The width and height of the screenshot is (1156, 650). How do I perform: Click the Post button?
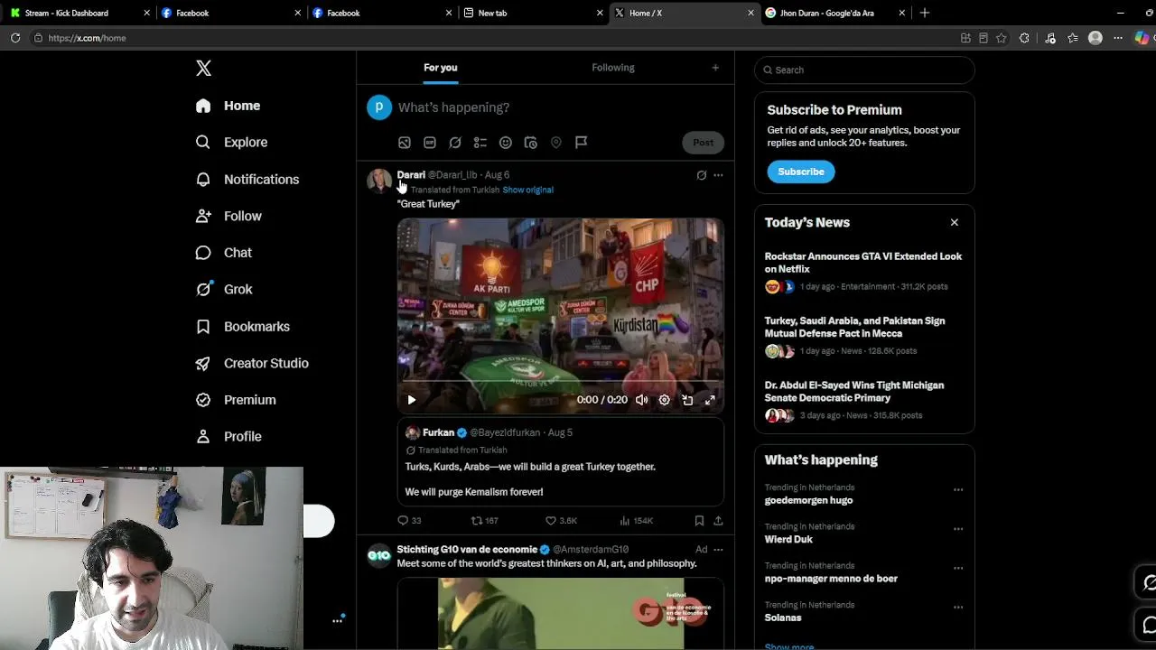click(x=703, y=143)
